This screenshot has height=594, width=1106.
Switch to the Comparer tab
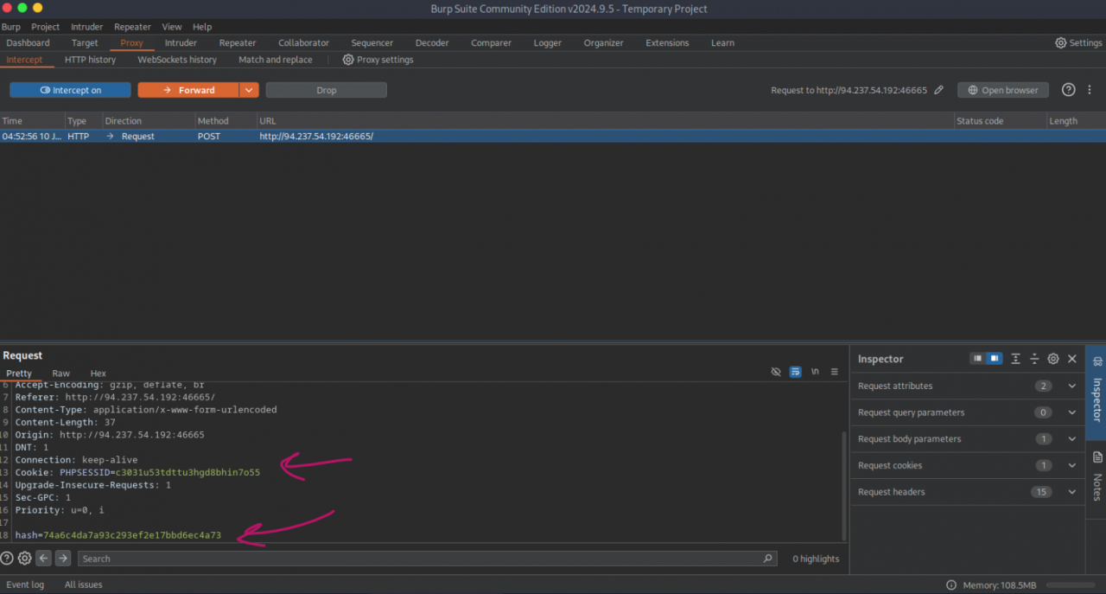pyautogui.click(x=490, y=42)
